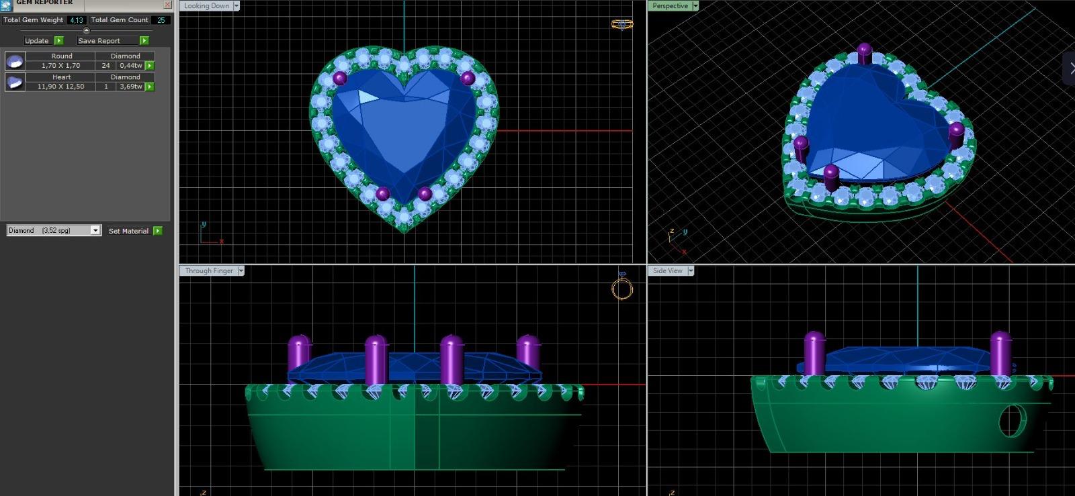The image size is (1075, 496).
Task: Click the Round gem thumbnail icon
Action: coord(15,61)
